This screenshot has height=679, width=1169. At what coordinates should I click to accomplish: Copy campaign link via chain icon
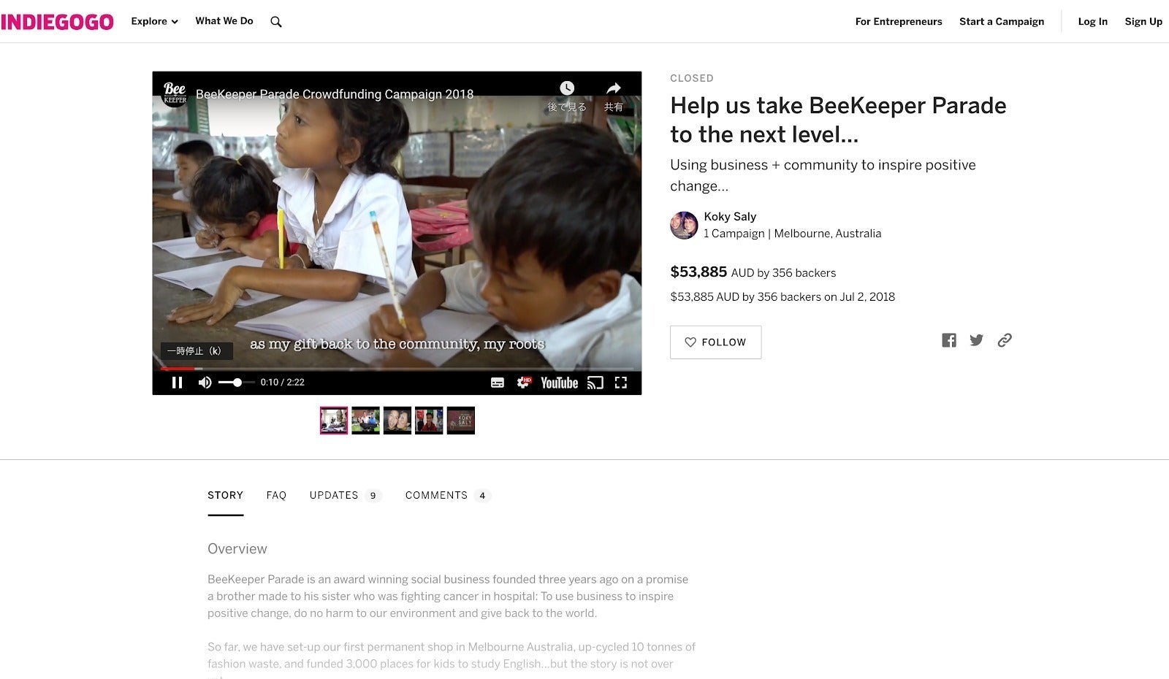pyautogui.click(x=1005, y=340)
